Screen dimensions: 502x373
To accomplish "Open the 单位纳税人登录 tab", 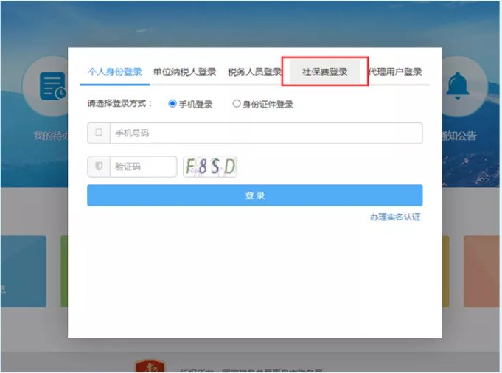I will point(184,72).
